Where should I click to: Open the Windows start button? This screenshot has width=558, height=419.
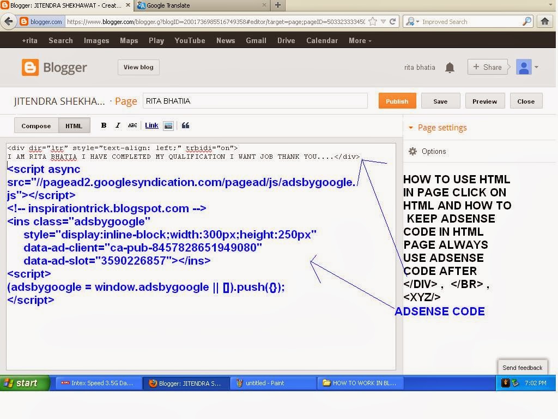click(24, 383)
